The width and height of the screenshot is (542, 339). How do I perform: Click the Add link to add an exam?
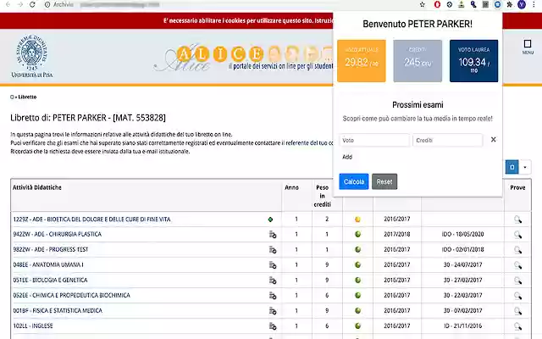[x=347, y=157]
